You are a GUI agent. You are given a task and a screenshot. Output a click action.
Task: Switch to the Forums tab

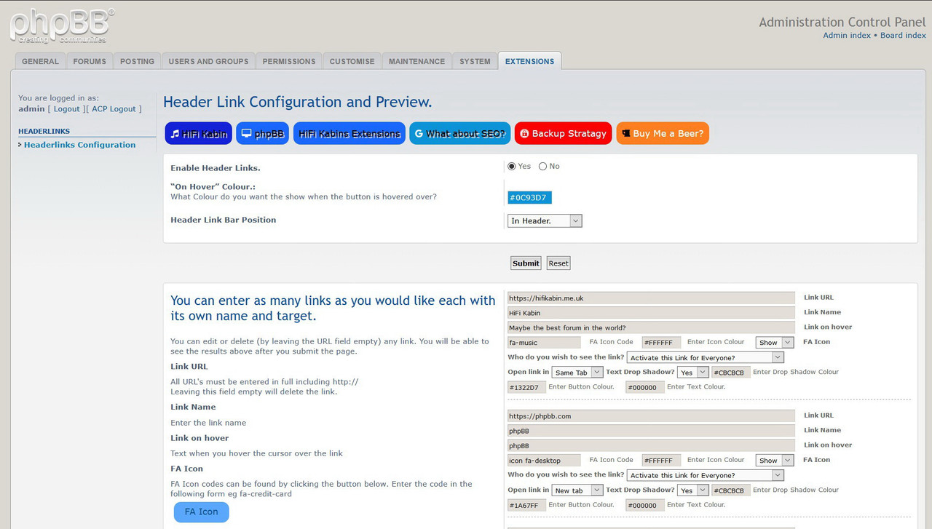[90, 61]
